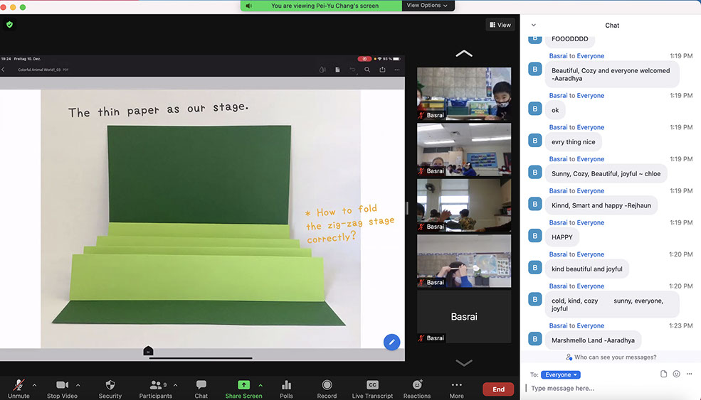Toggle microphone with Unmute button

pos(19,385)
